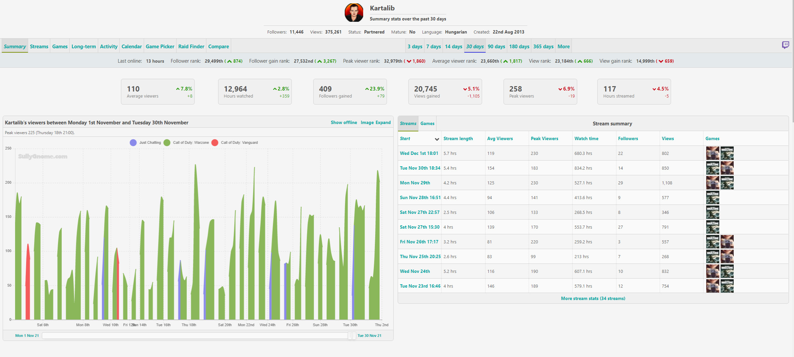Switch to the Long-term tab

pos(83,47)
